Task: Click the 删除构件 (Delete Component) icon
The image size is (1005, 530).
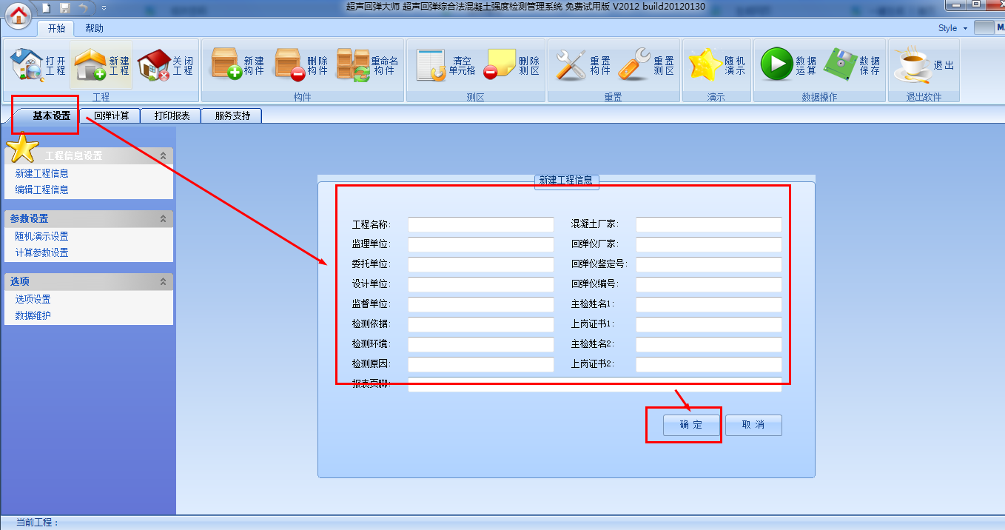Action: (x=290, y=65)
